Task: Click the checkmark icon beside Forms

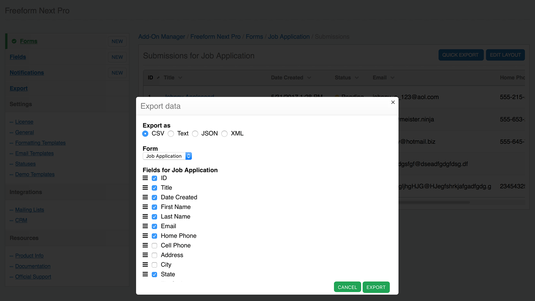Action: click(14, 41)
